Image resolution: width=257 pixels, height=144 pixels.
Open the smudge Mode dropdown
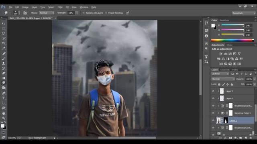pyautogui.click(x=47, y=13)
